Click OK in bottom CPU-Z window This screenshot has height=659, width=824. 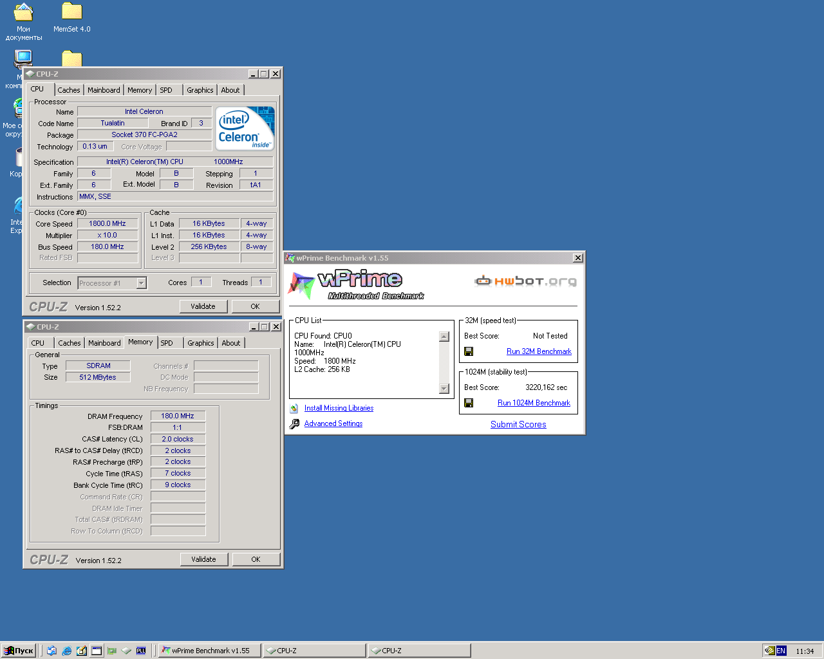256,559
